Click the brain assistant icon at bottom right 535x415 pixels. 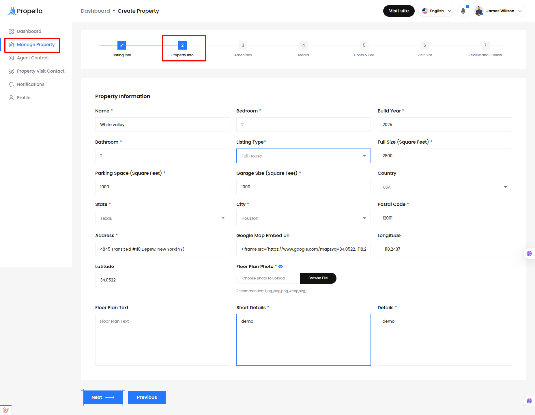pos(529,401)
